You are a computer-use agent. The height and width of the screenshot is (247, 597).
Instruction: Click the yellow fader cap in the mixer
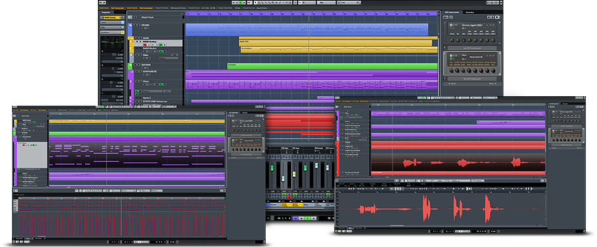(x=295, y=174)
